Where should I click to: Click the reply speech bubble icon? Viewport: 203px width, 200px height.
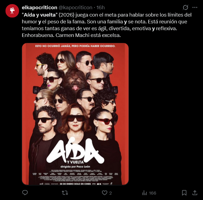click(25, 193)
